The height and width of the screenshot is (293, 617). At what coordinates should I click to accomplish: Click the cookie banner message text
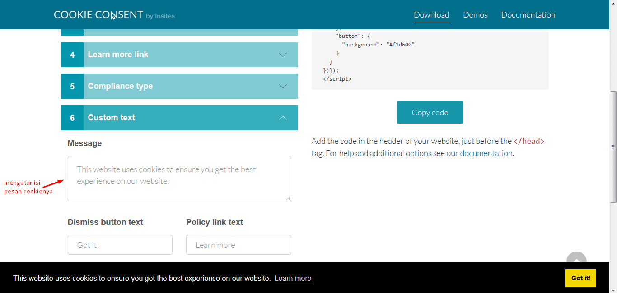tap(142, 278)
